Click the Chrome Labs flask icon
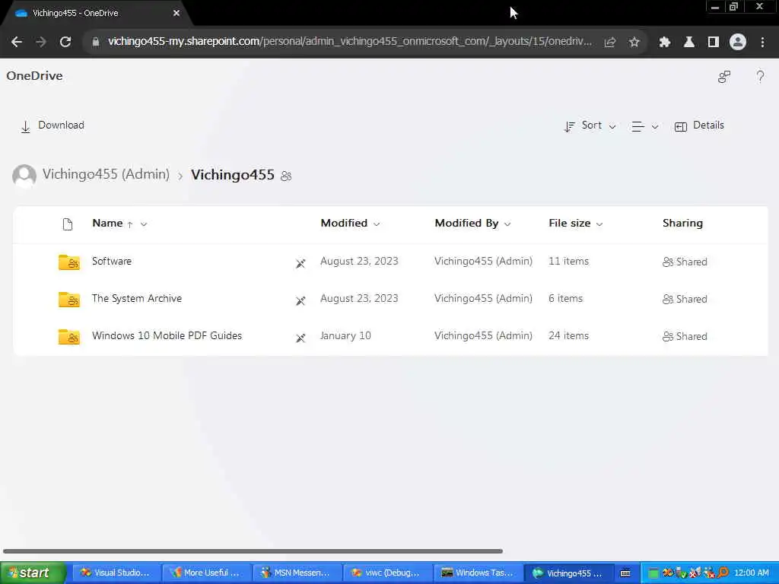Viewport: 779px width, 584px height. pyautogui.click(x=689, y=43)
